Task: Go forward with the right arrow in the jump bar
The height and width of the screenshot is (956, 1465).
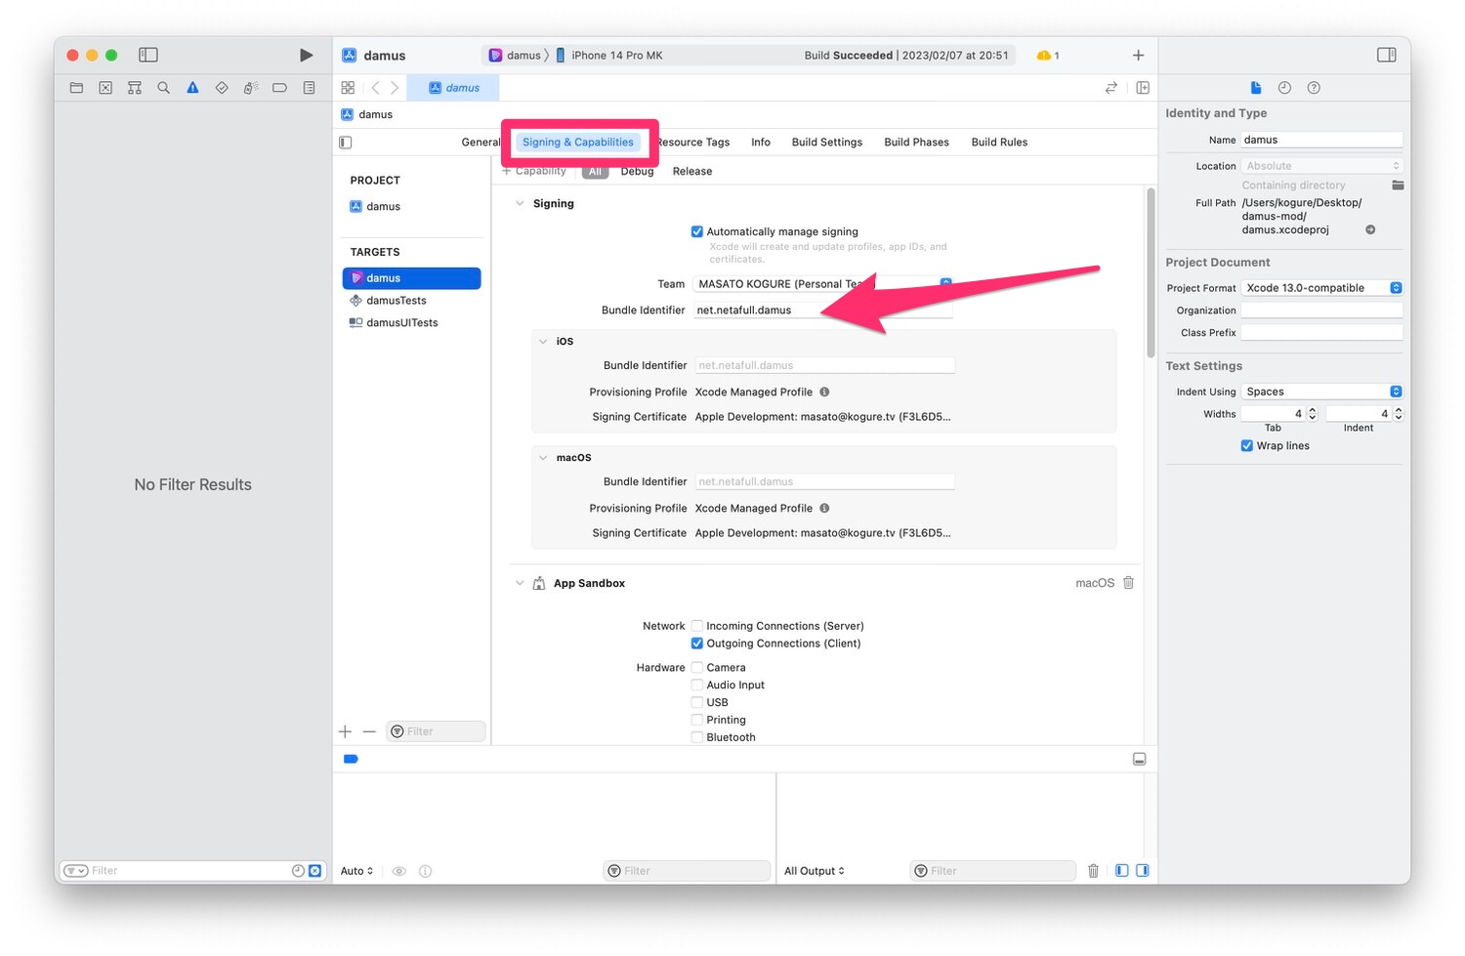Action: tap(395, 88)
